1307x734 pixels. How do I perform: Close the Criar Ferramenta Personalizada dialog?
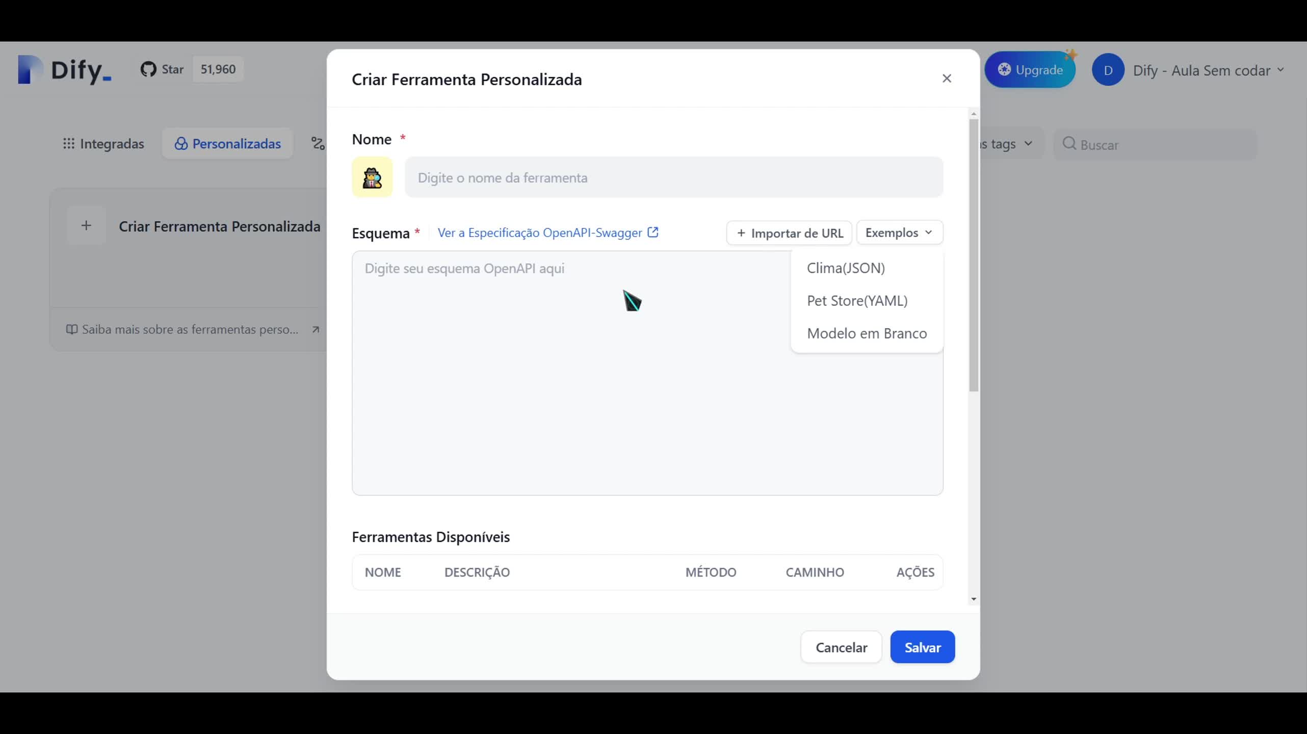click(947, 78)
